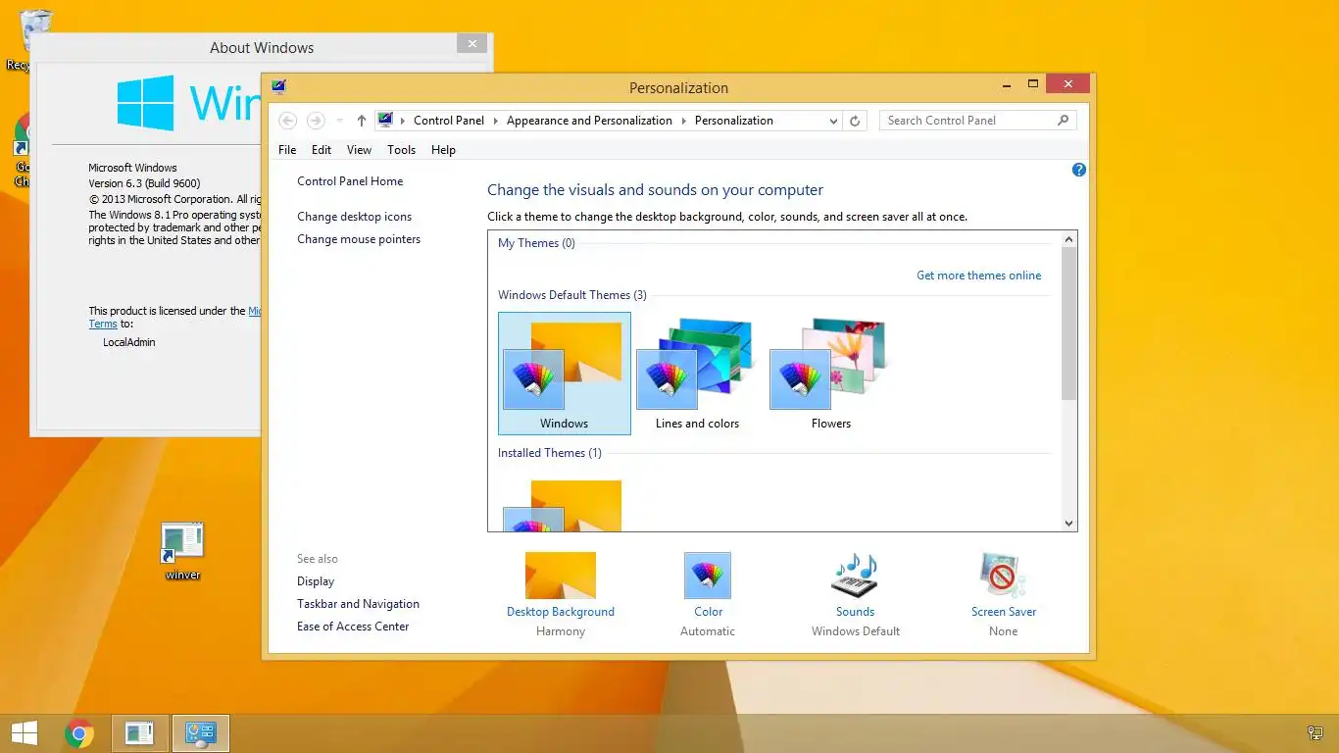Click the Windows Default Themes (3) heading
The image size is (1339, 753).
pos(572,295)
